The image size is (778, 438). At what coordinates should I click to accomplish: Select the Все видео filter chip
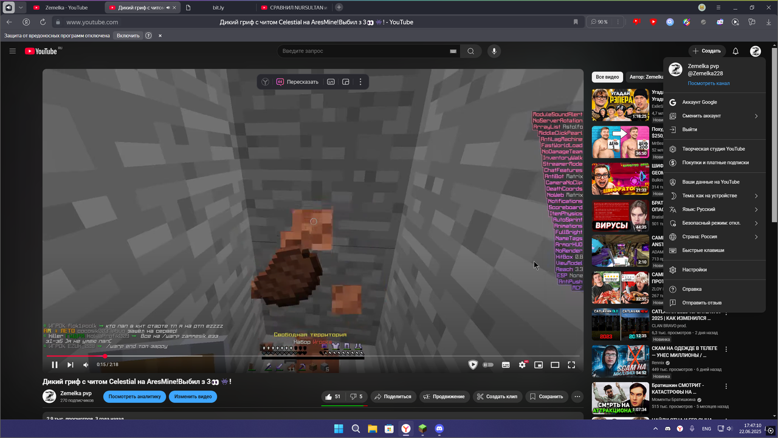(x=607, y=77)
